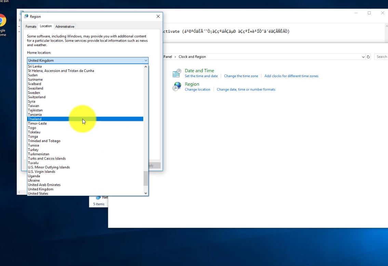Click the list scroll-down arrow

click(x=146, y=193)
